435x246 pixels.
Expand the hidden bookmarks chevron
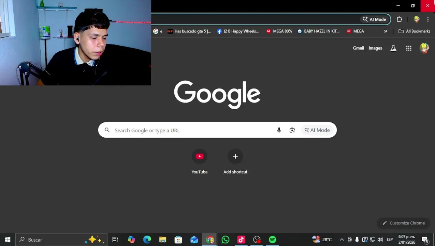point(386,31)
